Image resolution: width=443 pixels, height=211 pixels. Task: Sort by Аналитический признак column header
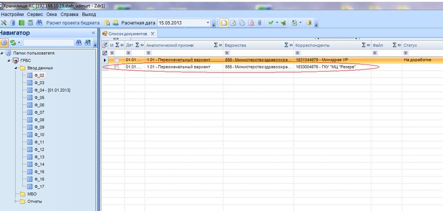pos(178,45)
